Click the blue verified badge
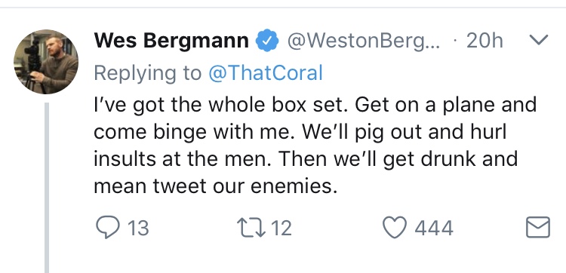Viewport: 566px width, 273px height. pyautogui.click(x=267, y=41)
